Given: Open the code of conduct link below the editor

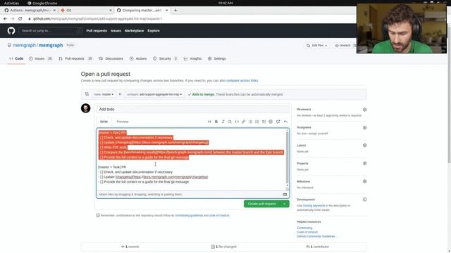Looking at the screenshot, I should 219,216.
